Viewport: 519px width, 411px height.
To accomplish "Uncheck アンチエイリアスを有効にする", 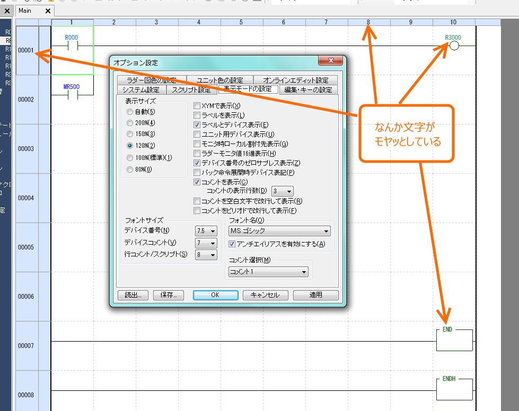I will click(x=232, y=244).
